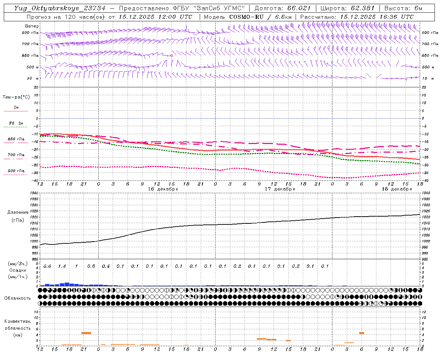Click the 'Давление' pressure panel label
The height and width of the screenshot is (352, 440).
17,212
